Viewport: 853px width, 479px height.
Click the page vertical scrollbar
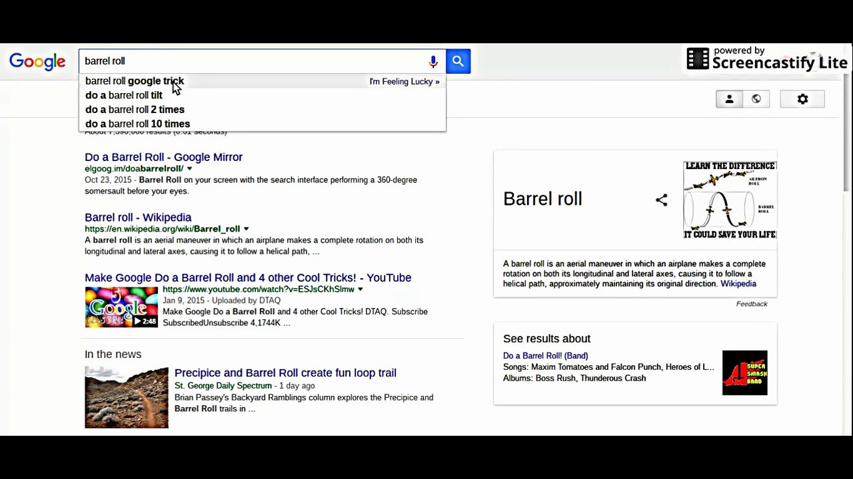[848, 116]
